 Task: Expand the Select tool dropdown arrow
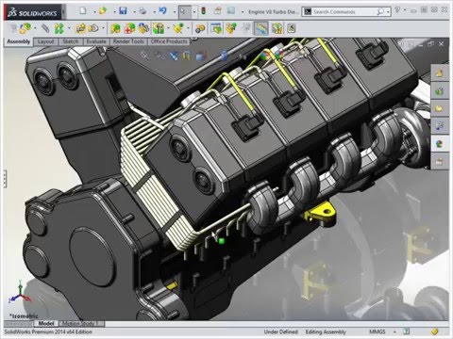pyautogui.click(x=193, y=12)
